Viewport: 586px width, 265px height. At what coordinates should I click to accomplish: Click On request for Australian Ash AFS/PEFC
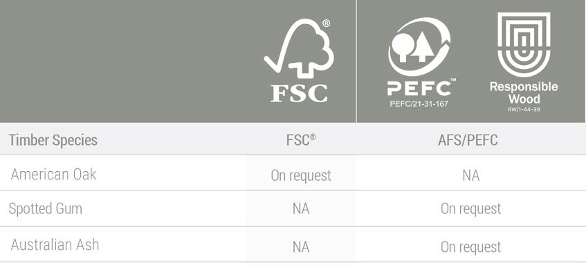(x=471, y=247)
